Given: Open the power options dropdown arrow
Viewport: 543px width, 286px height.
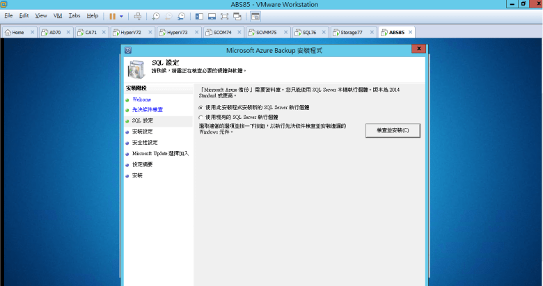Looking at the screenshot, I should pyautogui.click(x=121, y=15).
